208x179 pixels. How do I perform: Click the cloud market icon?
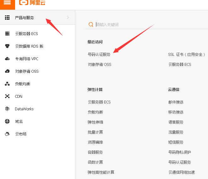7,134
